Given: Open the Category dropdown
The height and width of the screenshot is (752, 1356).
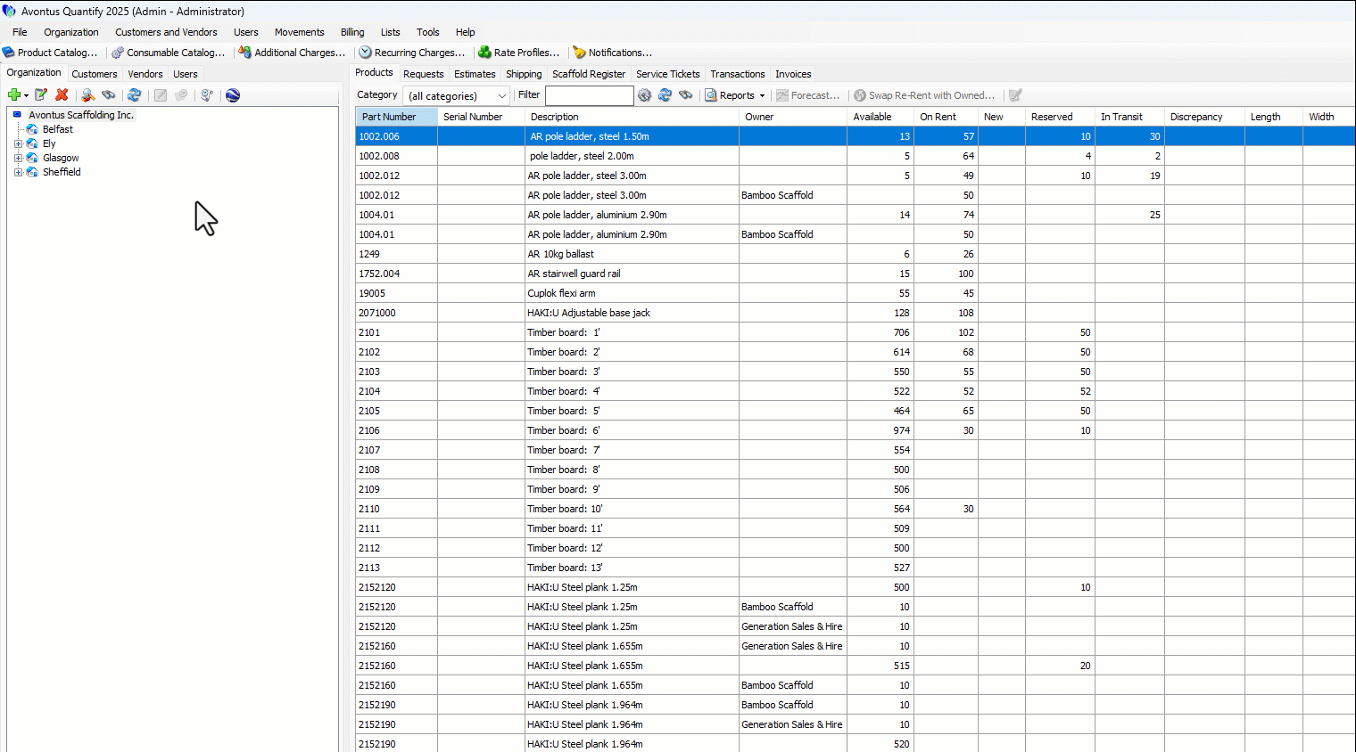Looking at the screenshot, I should (x=457, y=95).
